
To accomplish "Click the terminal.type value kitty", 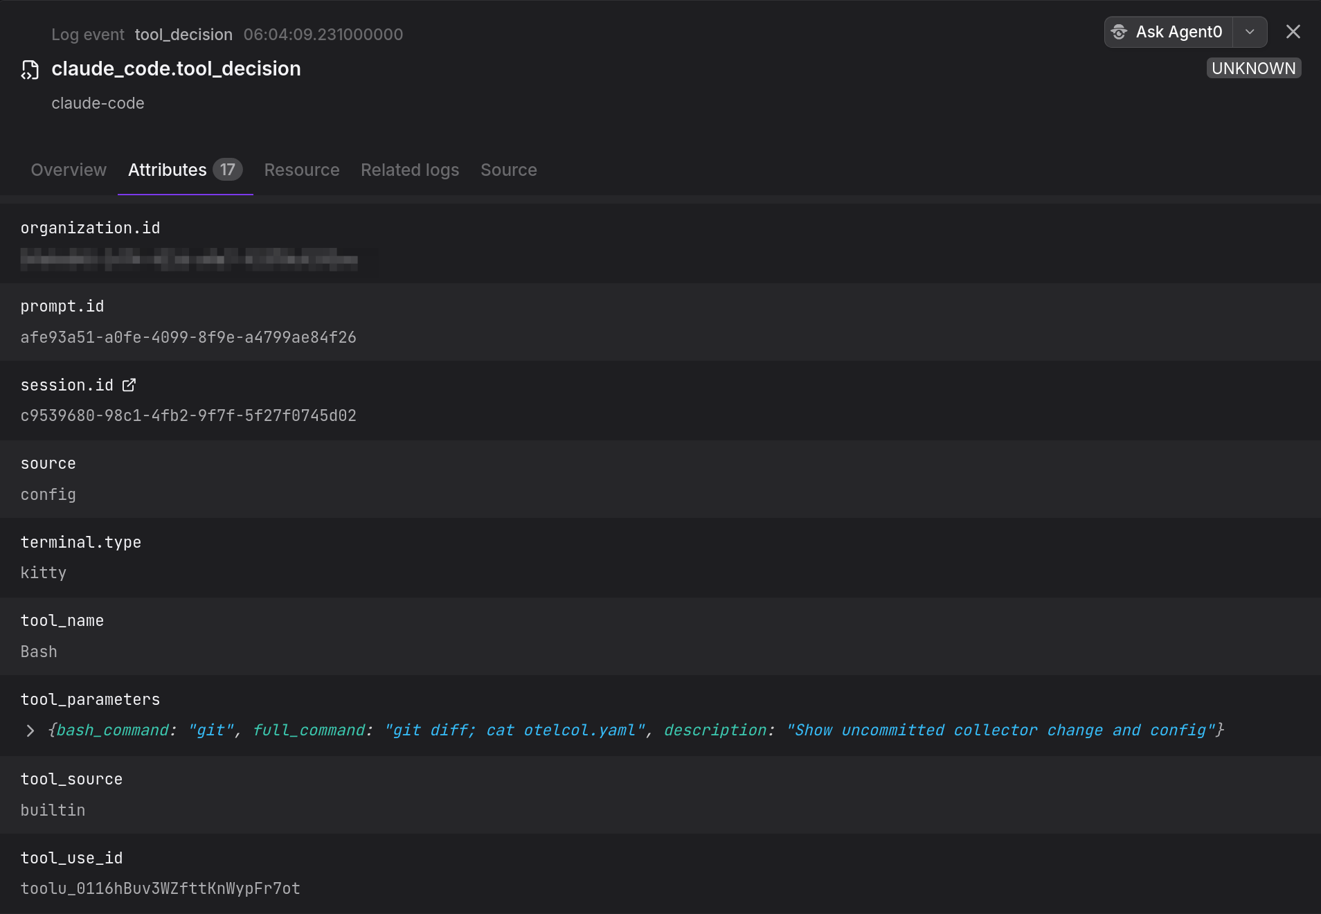I will pyautogui.click(x=44, y=573).
